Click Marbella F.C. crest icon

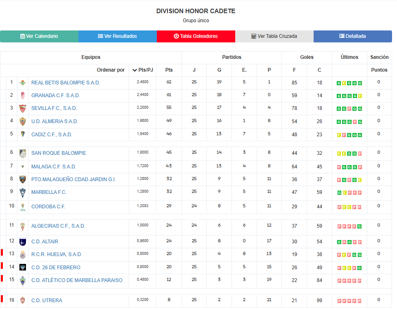point(23,193)
